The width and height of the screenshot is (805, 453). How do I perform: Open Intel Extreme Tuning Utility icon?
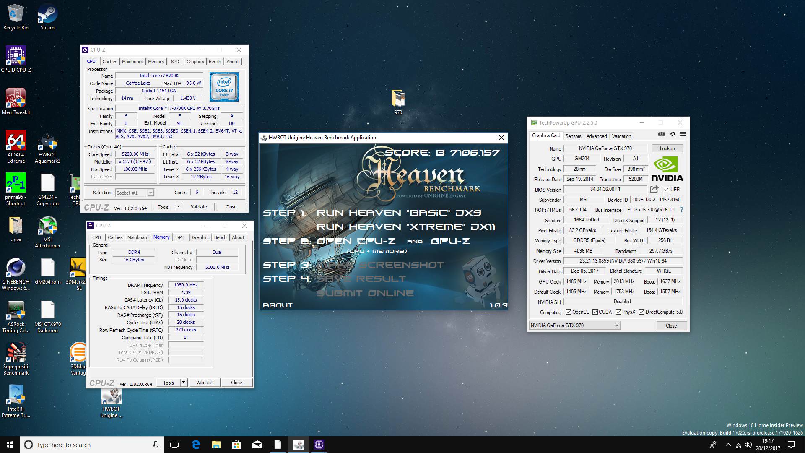16,401
